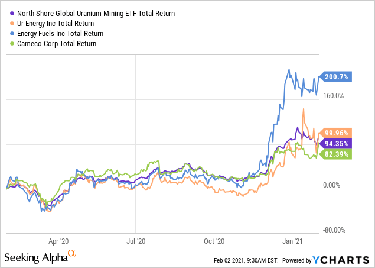
Task: Click the 0.00% y-axis label
Action: point(331,185)
